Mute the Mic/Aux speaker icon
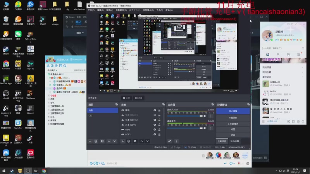 point(205,116)
